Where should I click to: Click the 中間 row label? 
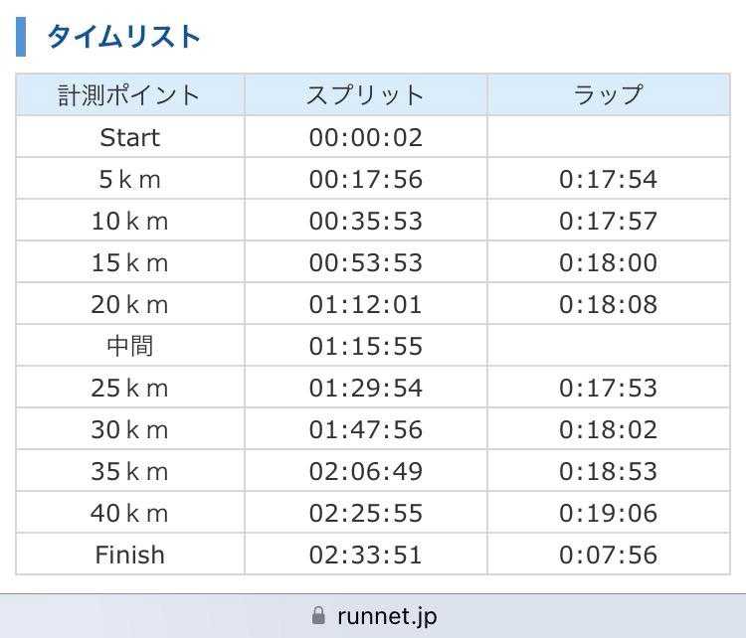pyautogui.click(x=129, y=346)
